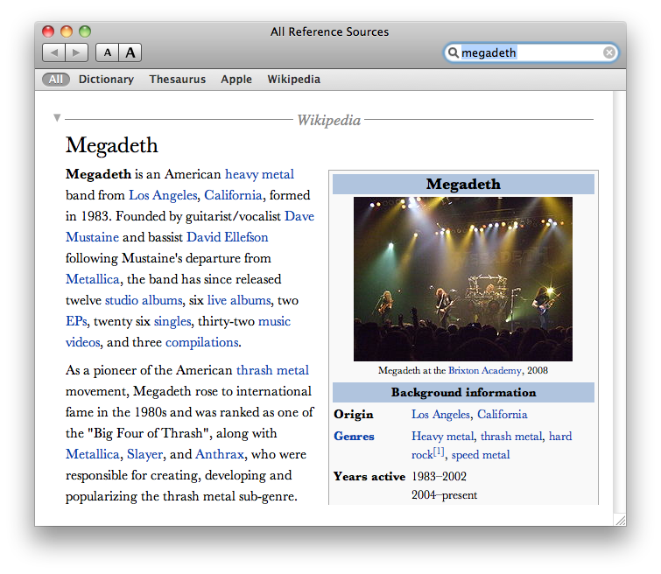661x574 pixels.
Task: Click the window resize grip corner
Action: (x=620, y=520)
